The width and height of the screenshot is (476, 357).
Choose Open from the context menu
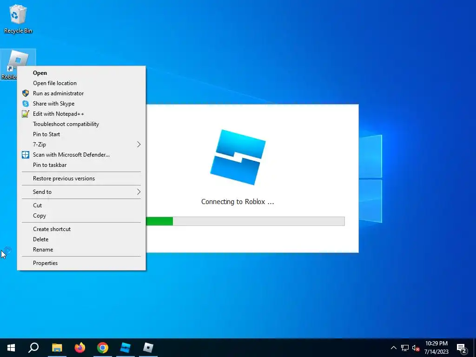pos(81,73)
